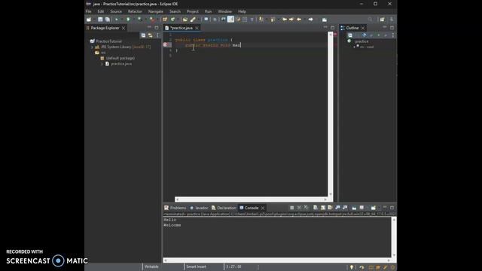Screen dimensions: 482x271
Task: Click the status bar light bulb icon
Action: 352,267
